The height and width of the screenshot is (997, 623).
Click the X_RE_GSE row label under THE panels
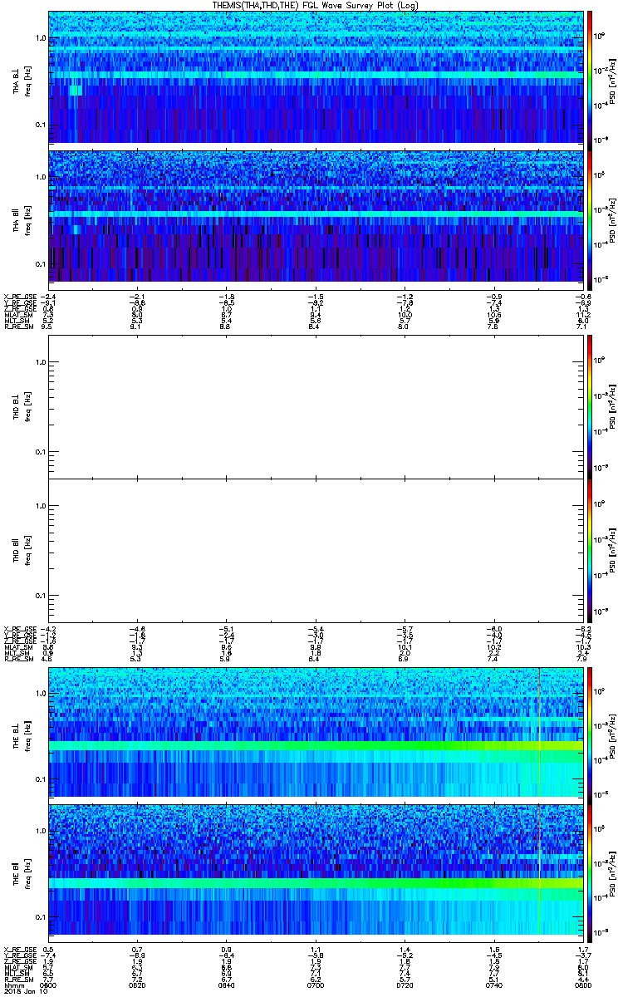(x=19, y=949)
